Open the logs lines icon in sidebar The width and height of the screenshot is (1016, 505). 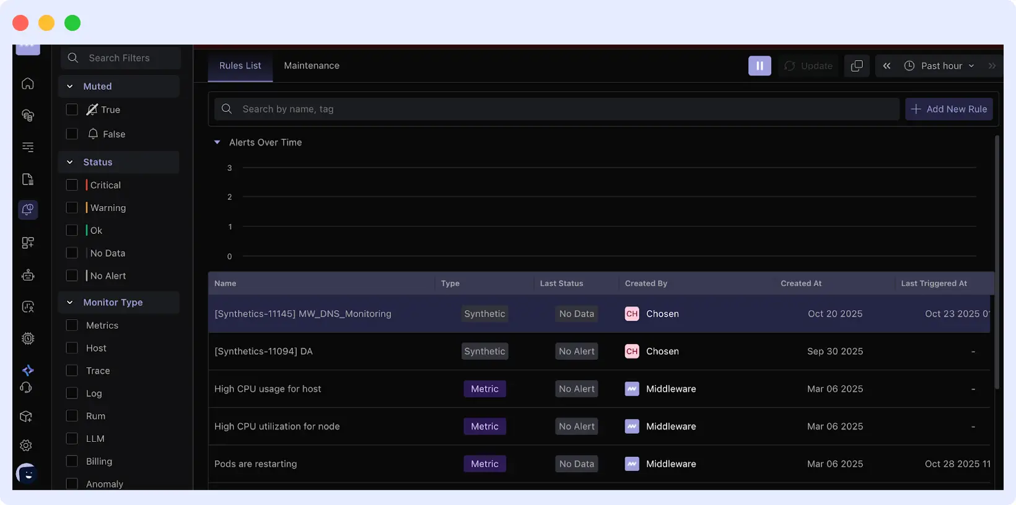(x=28, y=147)
